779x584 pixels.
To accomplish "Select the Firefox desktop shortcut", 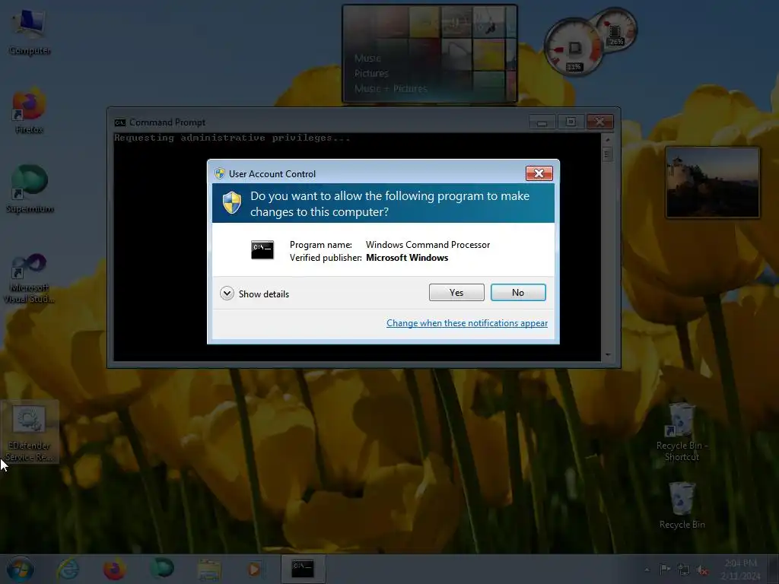I will click(30, 111).
